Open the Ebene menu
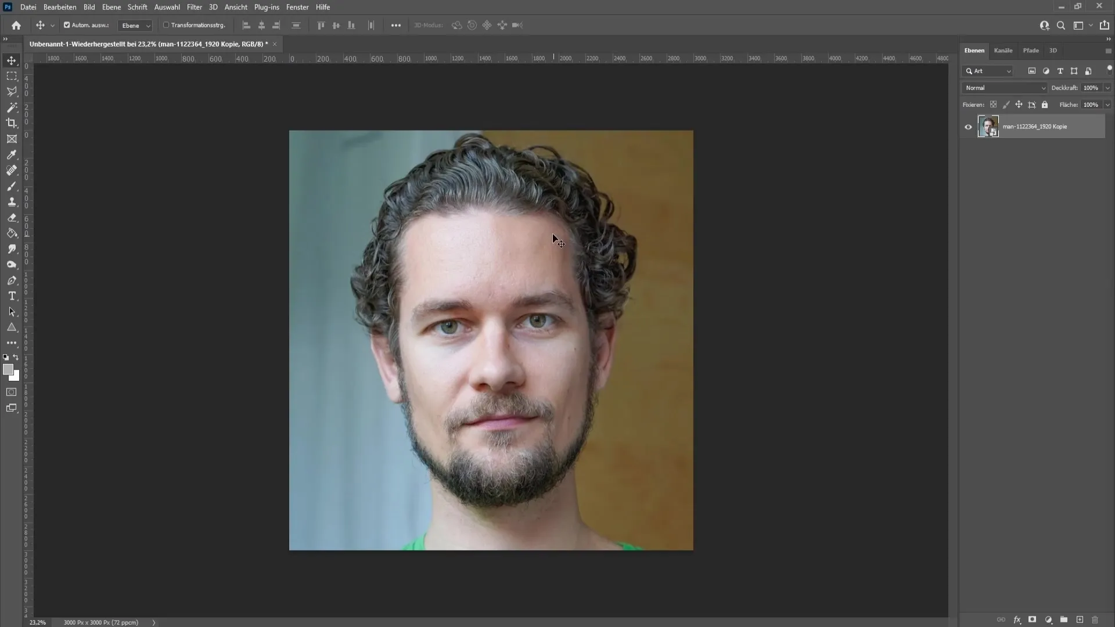Image resolution: width=1115 pixels, height=627 pixels. [111, 7]
